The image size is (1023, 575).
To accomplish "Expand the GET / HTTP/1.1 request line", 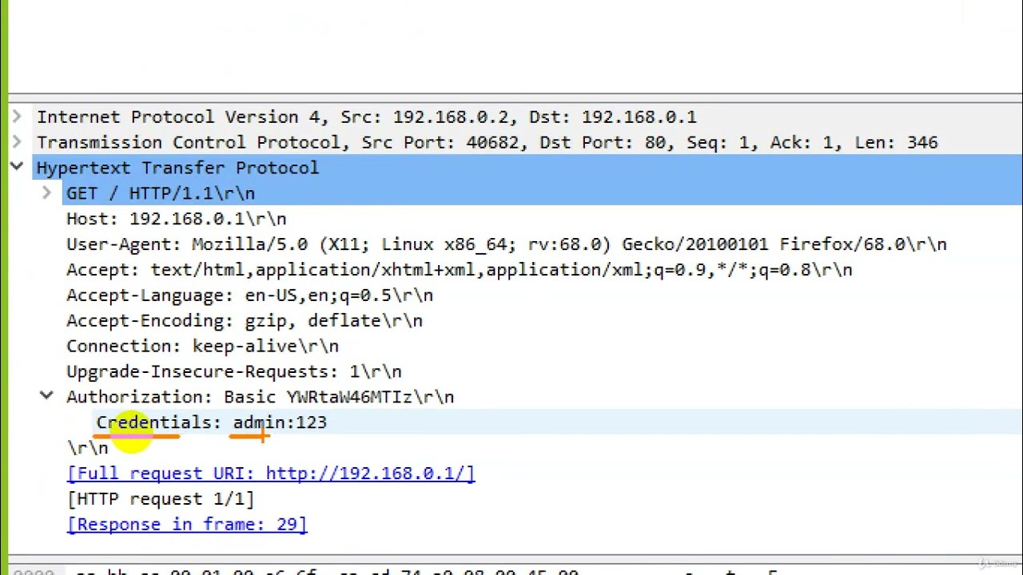I will tap(46, 193).
